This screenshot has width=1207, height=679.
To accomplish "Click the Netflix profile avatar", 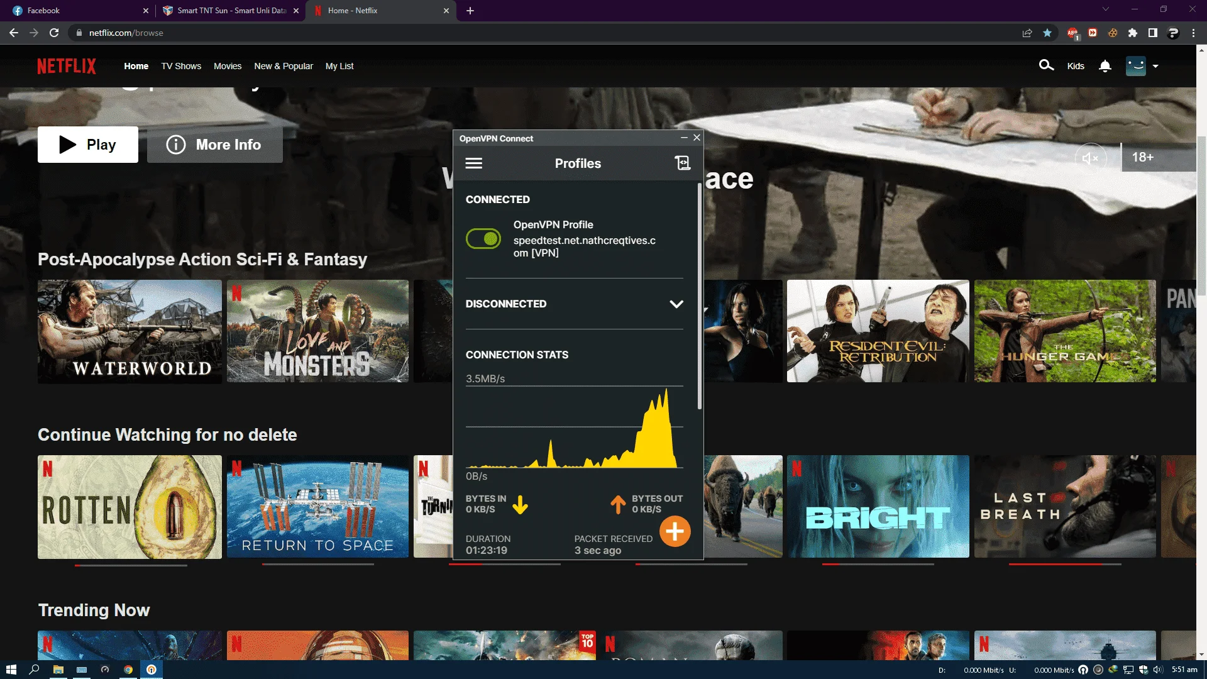I will [1135, 66].
